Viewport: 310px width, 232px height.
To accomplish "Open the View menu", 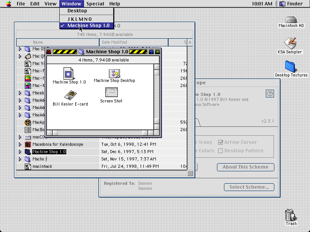I will tap(50, 4).
